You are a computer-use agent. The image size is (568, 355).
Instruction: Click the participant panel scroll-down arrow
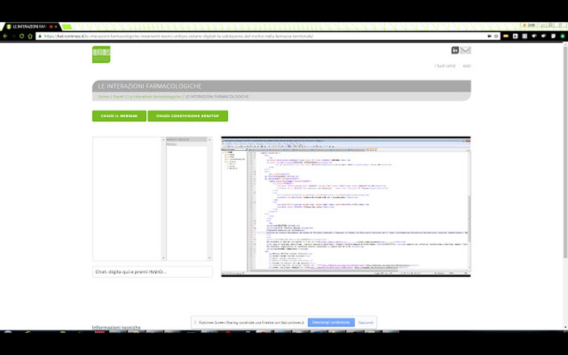point(209,258)
